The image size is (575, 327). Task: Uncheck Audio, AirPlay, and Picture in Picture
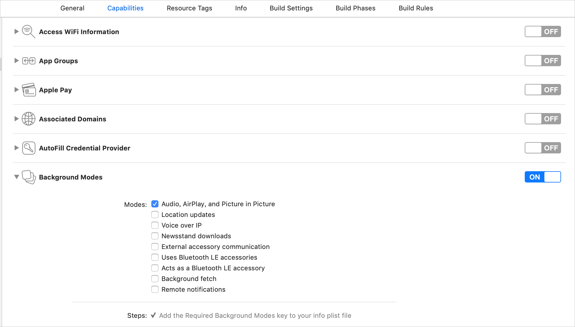pos(155,204)
